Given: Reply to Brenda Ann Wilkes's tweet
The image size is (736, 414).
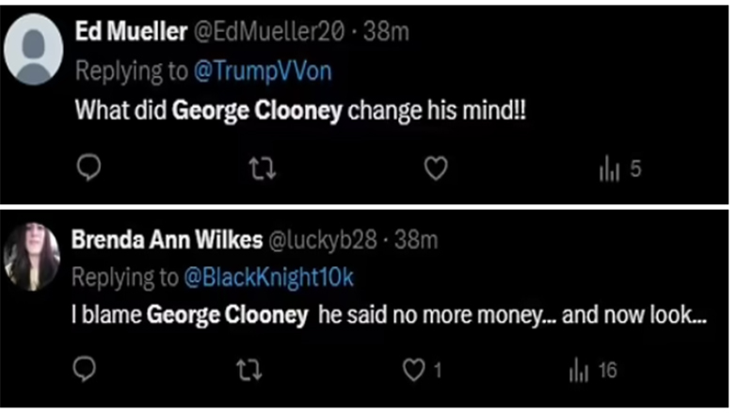Looking at the screenshot, I should 88,370.
